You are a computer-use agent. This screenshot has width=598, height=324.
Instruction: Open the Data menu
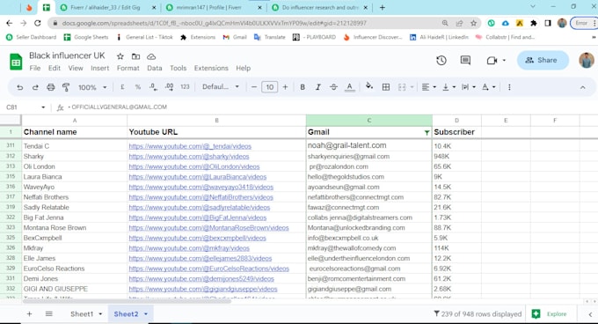click(x=154, y=68)
